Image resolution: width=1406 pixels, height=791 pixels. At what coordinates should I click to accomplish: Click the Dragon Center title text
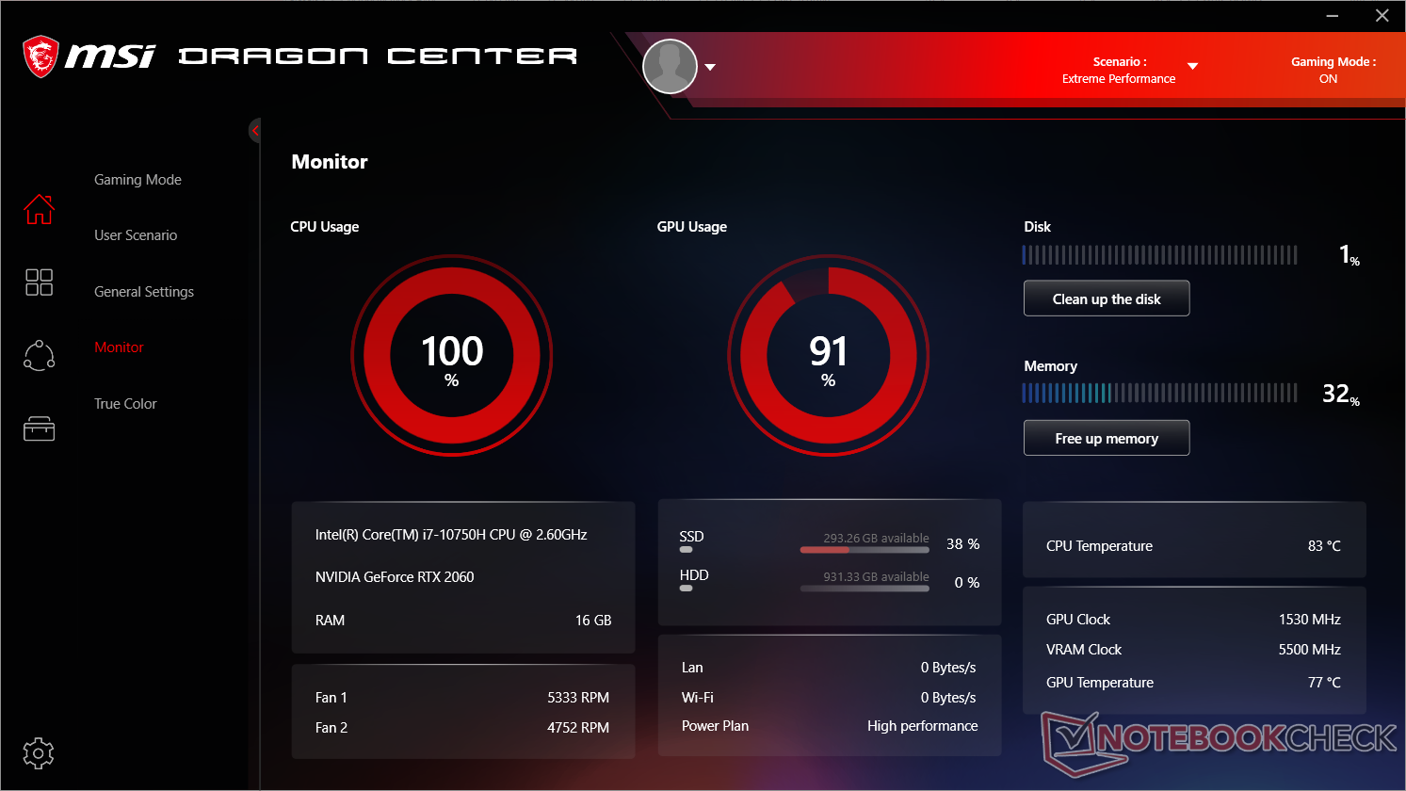pos(378,56)
